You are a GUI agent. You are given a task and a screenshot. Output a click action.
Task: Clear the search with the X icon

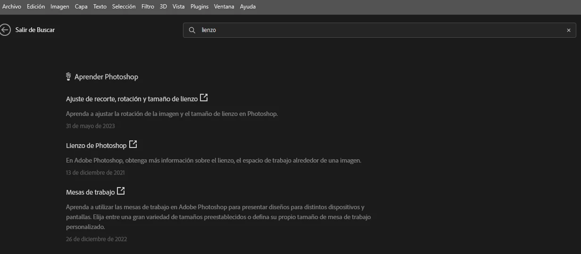(568, 30)
